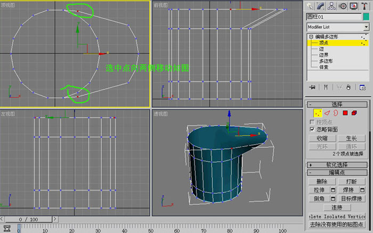Select 多边形 sub-object level in stack

pos(326,61)
